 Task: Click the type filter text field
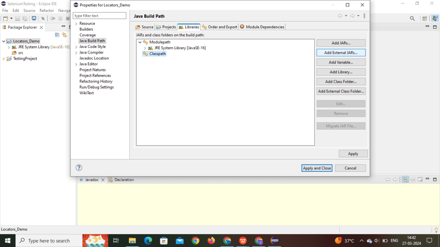pyautogui.click(x=100, y=16)
